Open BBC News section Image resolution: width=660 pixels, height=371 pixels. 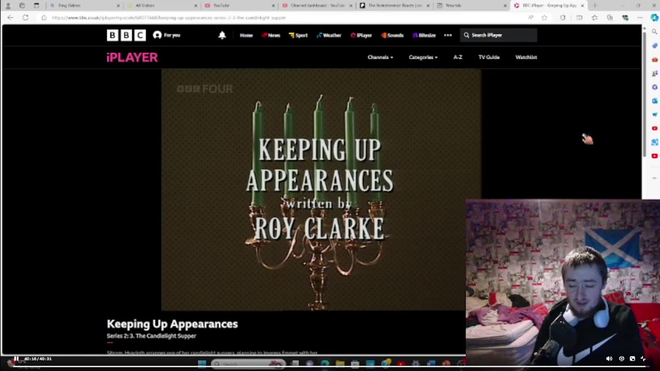(x=271, y=35)
